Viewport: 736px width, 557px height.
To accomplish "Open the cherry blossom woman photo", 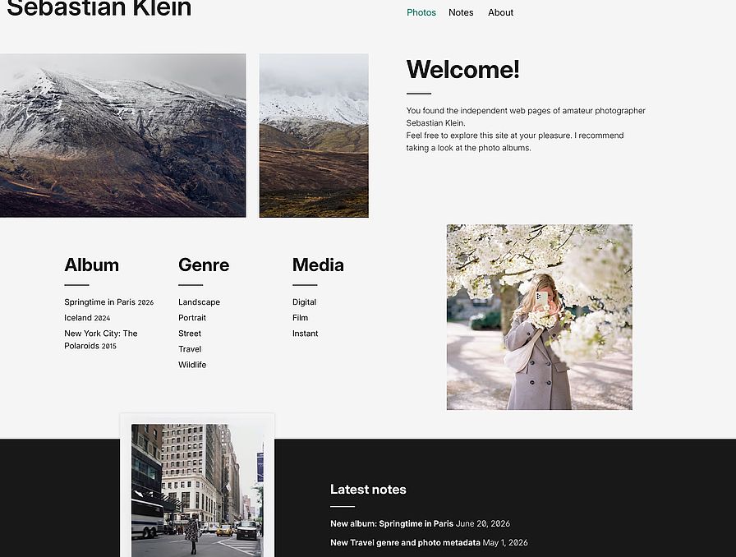I will tap(540, 317).
